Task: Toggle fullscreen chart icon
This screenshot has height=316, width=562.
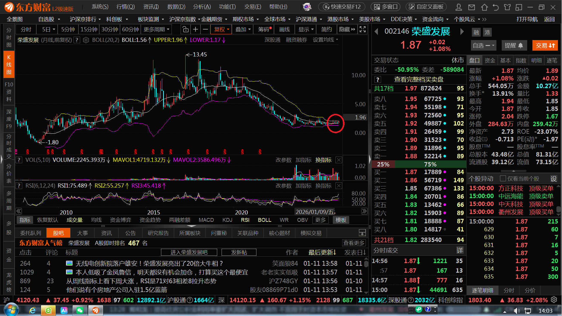Action: [363, 30]
